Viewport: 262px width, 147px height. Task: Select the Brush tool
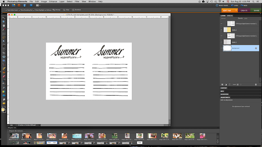[4, 80]
